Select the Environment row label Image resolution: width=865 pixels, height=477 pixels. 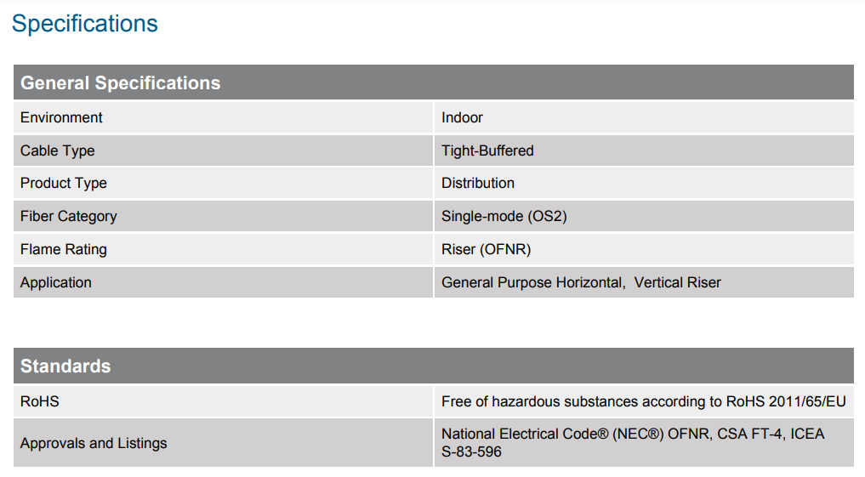coord(61,117)
